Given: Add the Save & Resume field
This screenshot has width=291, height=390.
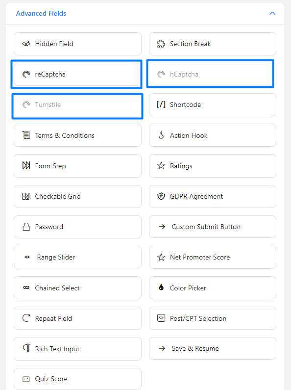Looking at the screenshot, I should coord(212,348).
